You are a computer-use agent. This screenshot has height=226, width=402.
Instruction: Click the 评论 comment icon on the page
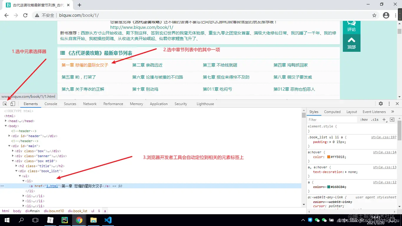point(351,26)
